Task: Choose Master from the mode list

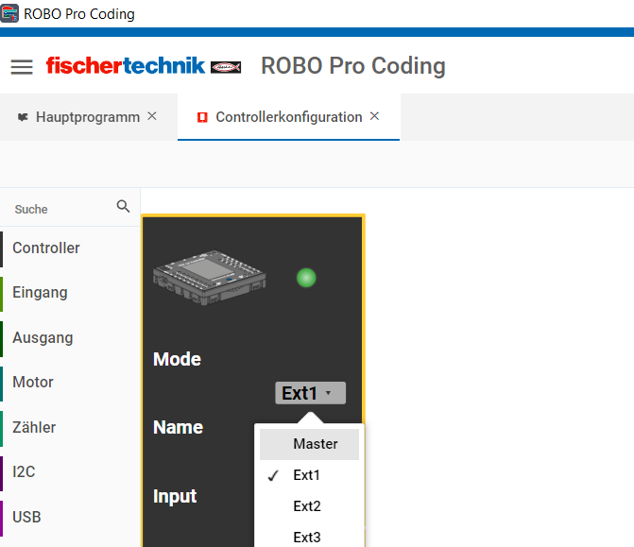Action: (x=309, y=444)
